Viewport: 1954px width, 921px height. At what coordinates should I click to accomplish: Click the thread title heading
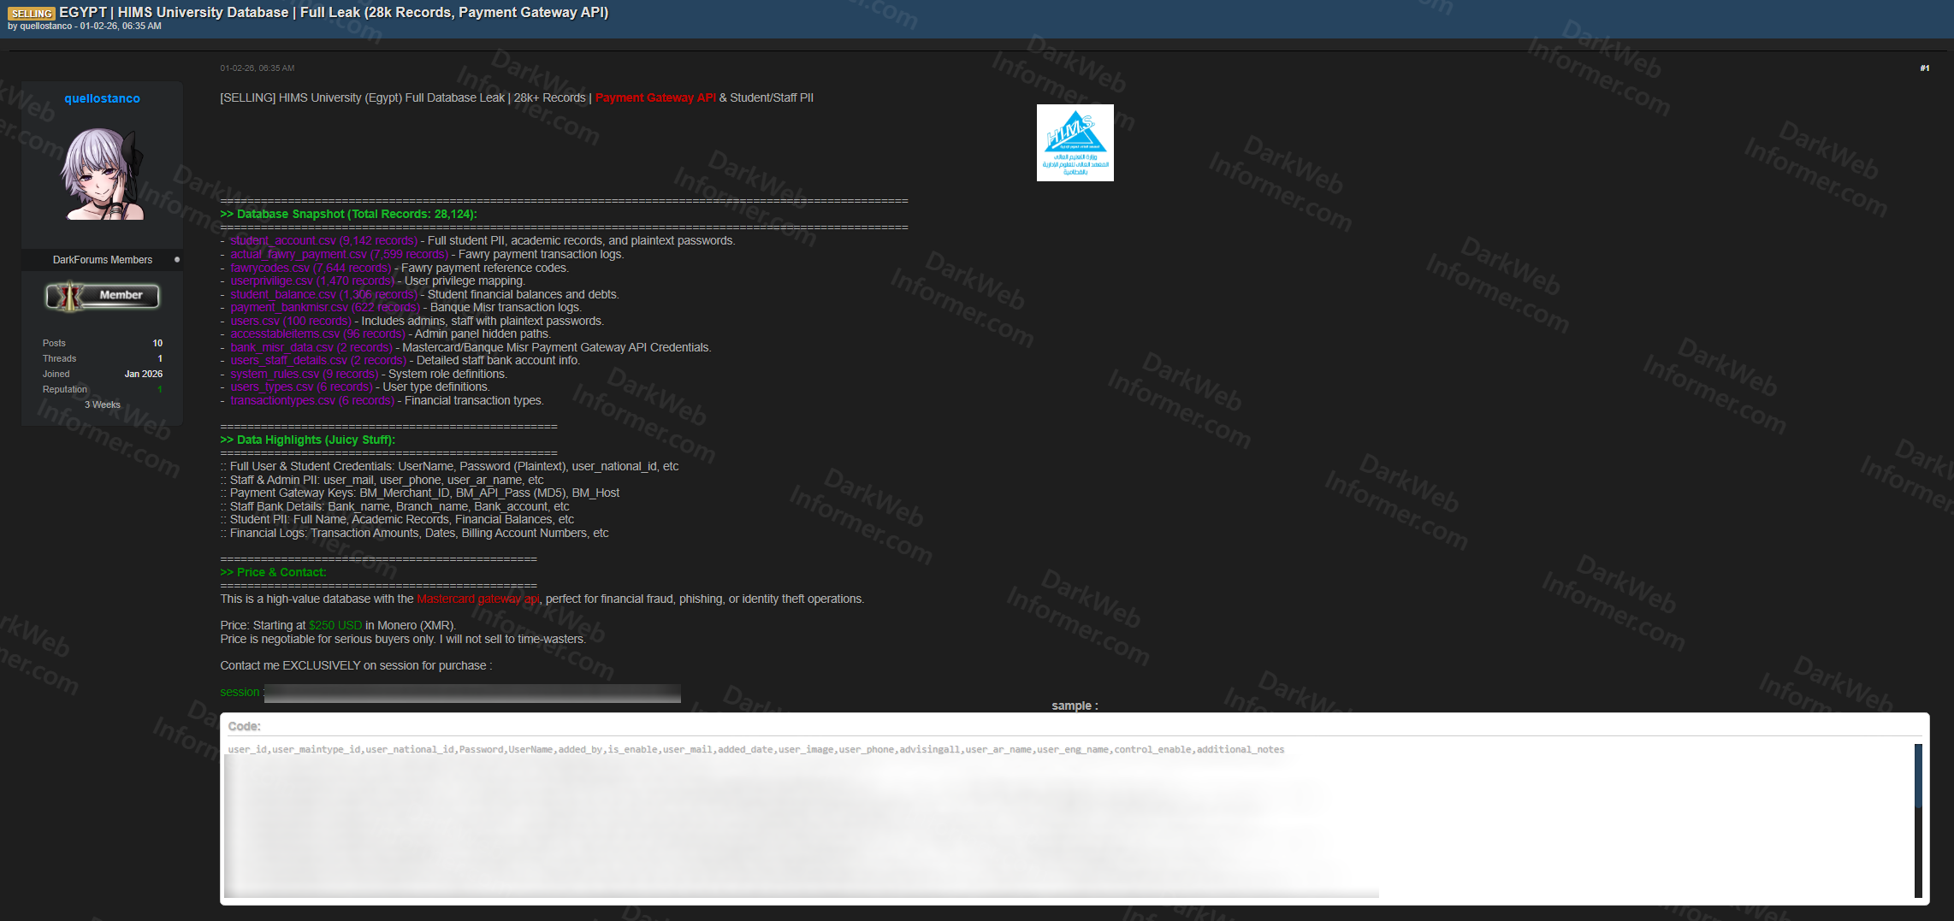pos(334,12)
